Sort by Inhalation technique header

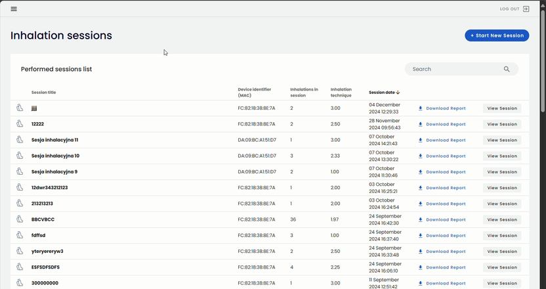pyautogui.click(x=341, y=93)
